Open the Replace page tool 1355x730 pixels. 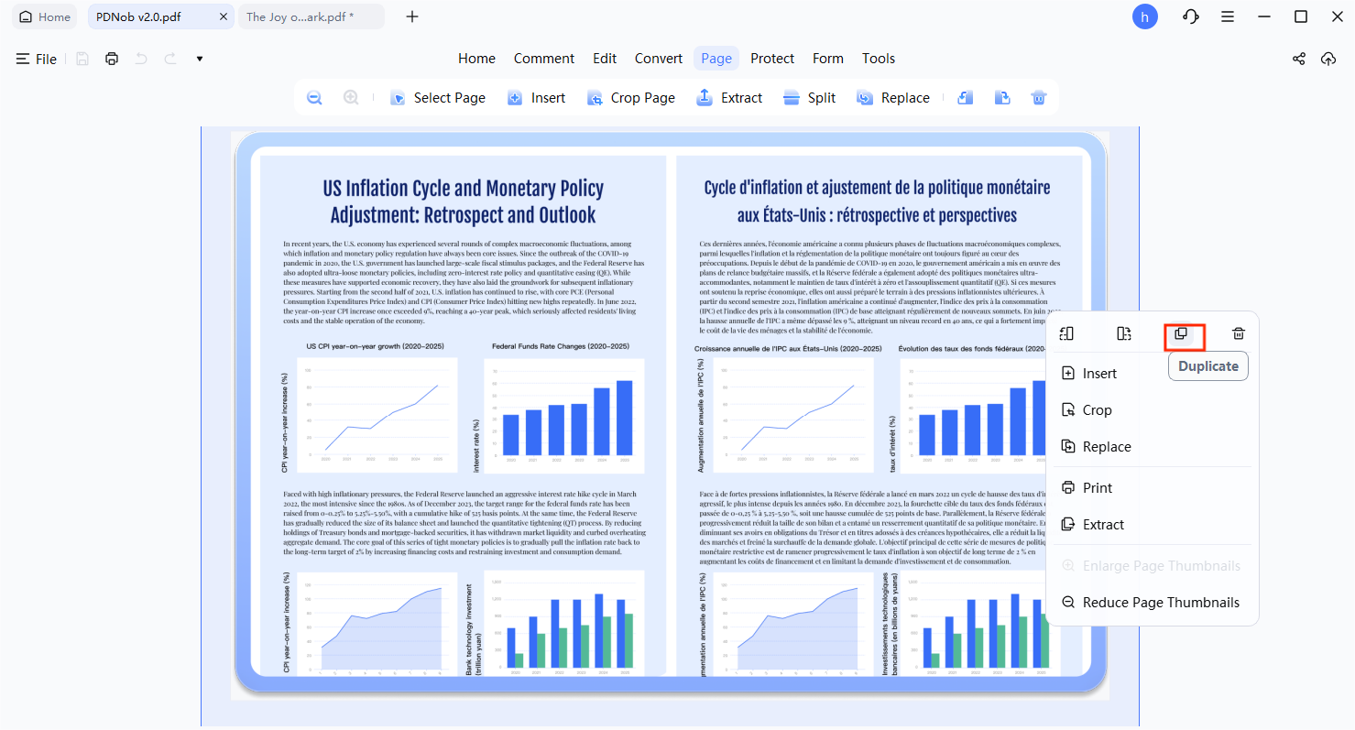coord(893,97)
